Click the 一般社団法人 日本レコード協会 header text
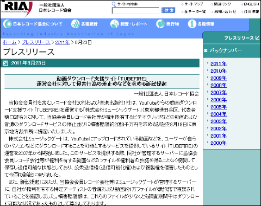This screenshot has width=261, height=206. click(x=55, y=8)
